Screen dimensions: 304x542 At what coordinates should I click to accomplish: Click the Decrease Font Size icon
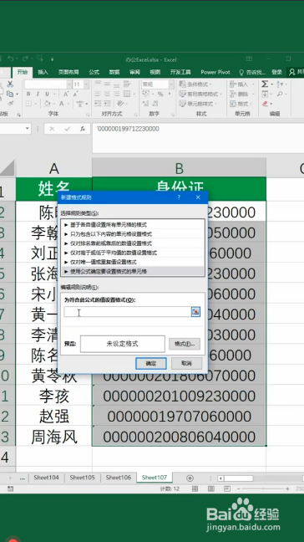tap(75, 94)
